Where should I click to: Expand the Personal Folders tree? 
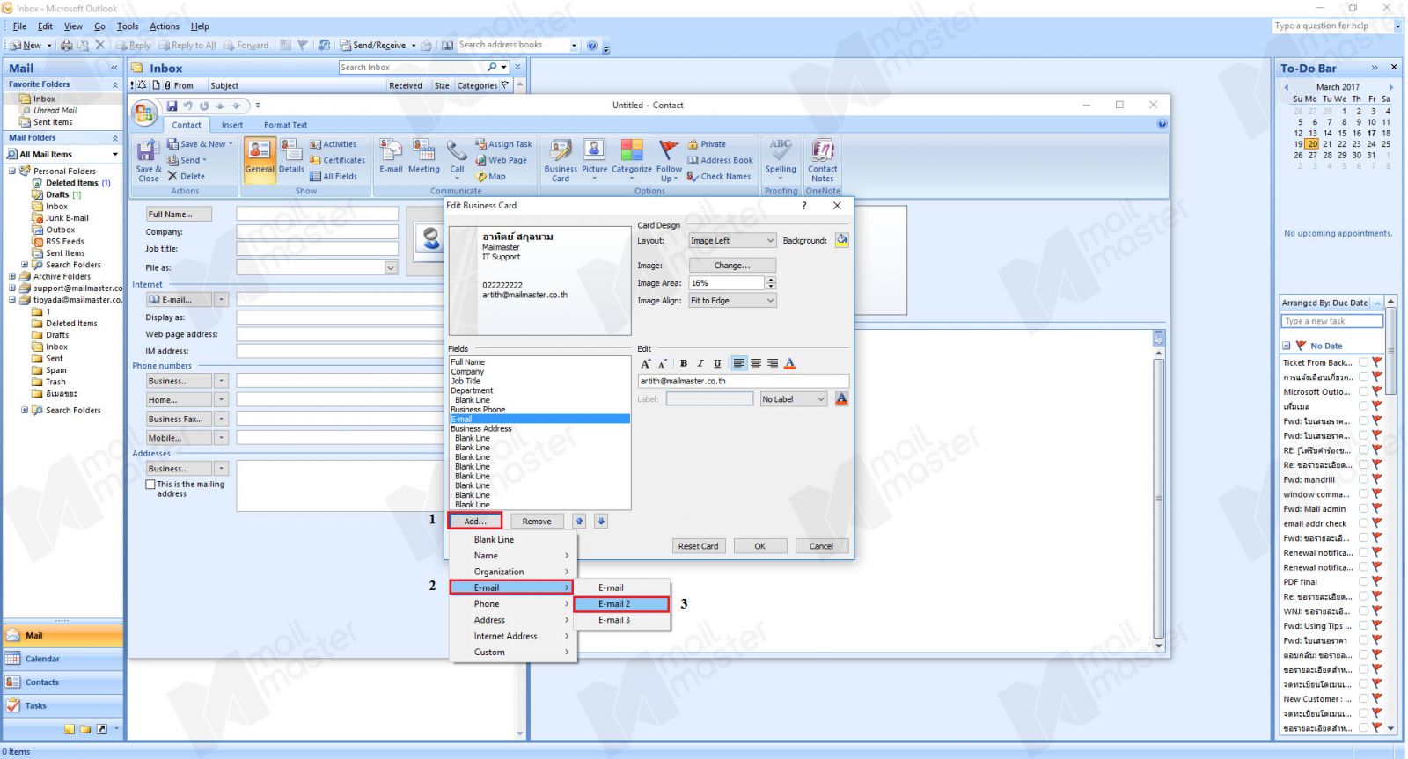[x=12, y=171]
